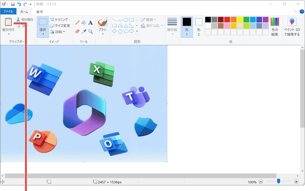Select the Eraser tool
305x191 pixels.
pyautogui.click(x=77, y=32)
